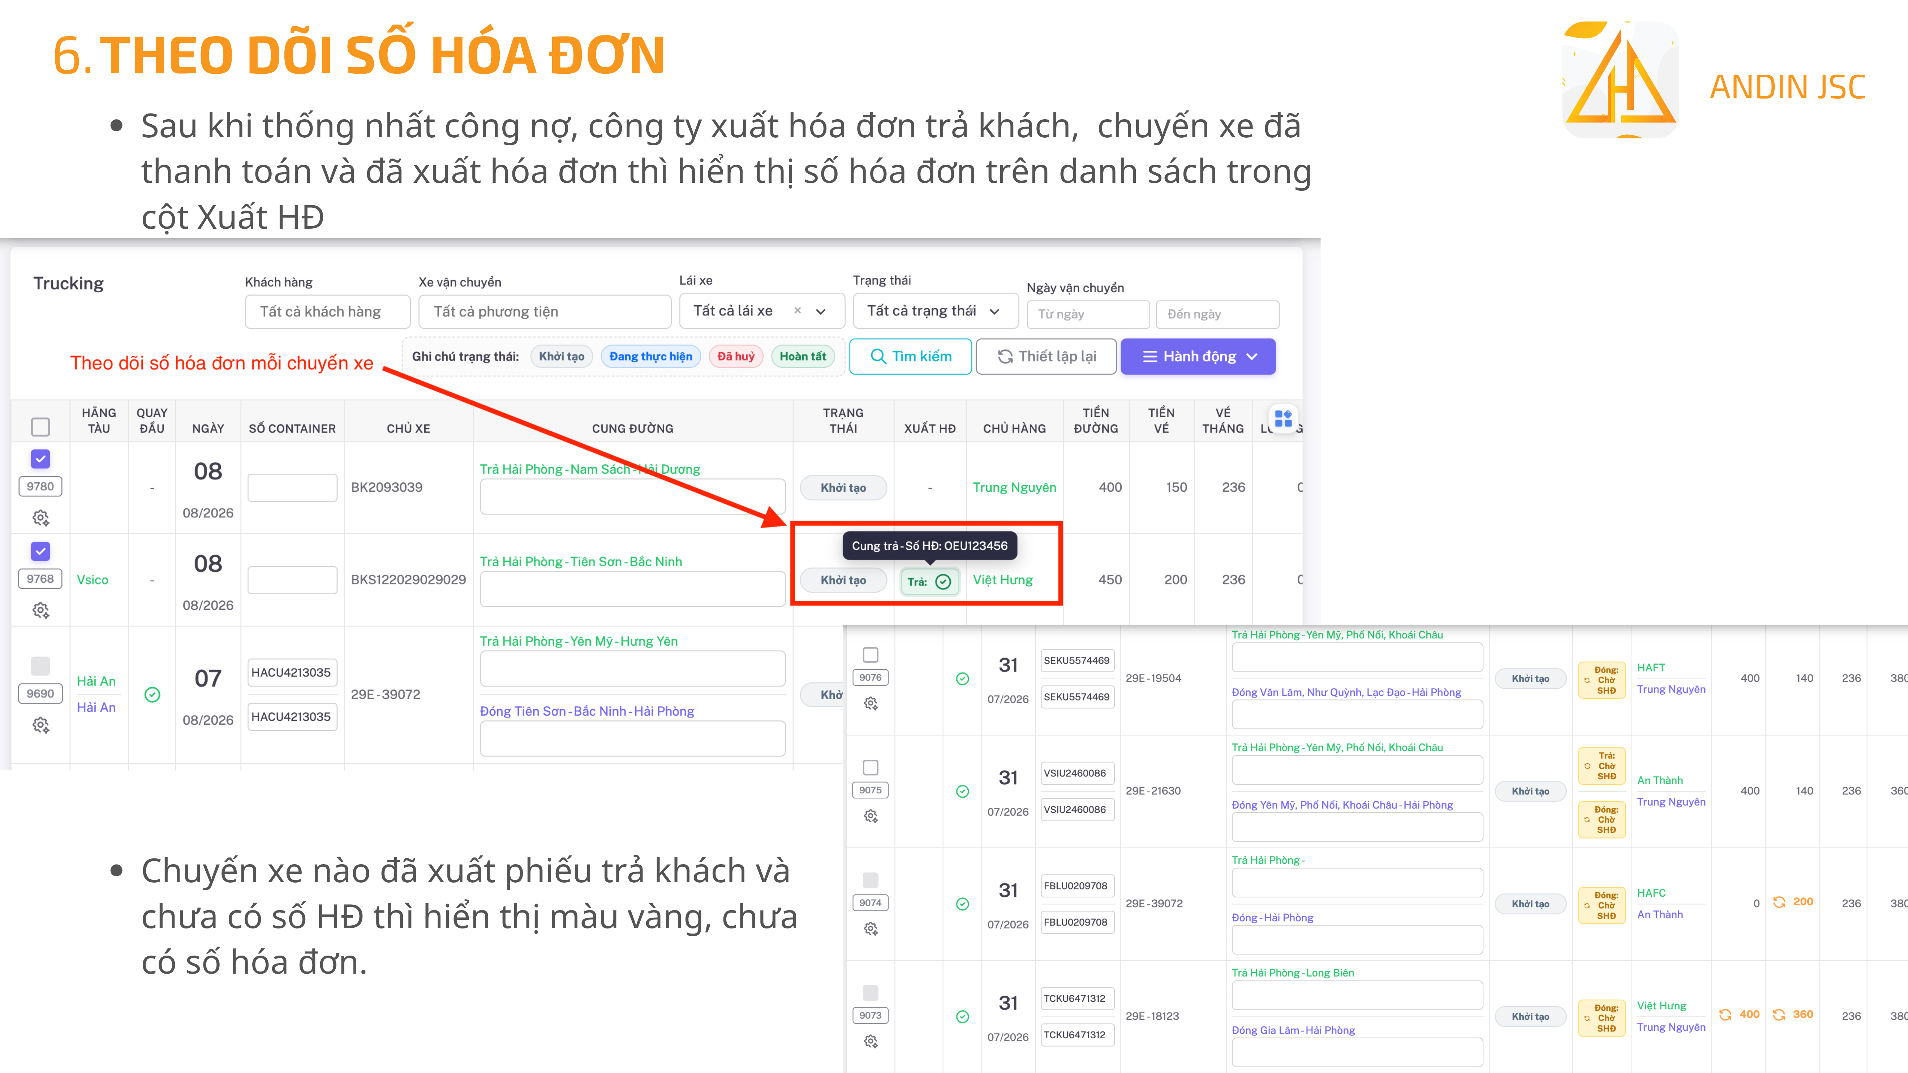Click the refresh icon beside 400 in row 9073
Image resolution: width=1908 pixels, height=1073 pixels.
pos(1725,1014)
